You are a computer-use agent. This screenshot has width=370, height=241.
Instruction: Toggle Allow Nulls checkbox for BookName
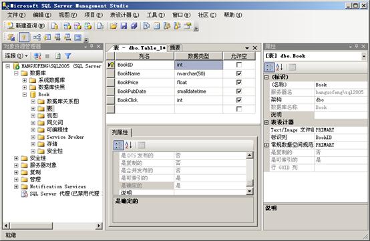[x=239, y=73]
